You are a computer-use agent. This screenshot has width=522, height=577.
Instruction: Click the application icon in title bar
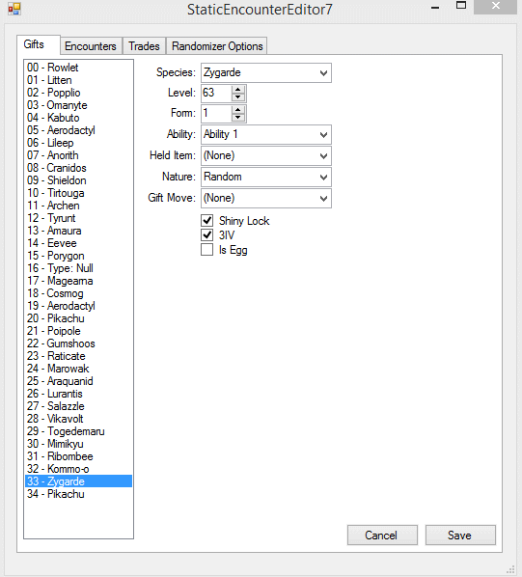(x=14, y=9)
